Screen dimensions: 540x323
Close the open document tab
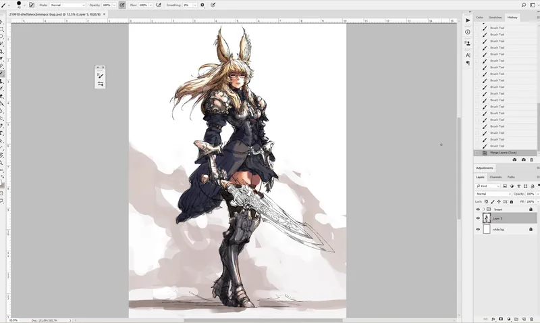coord(105,14)
